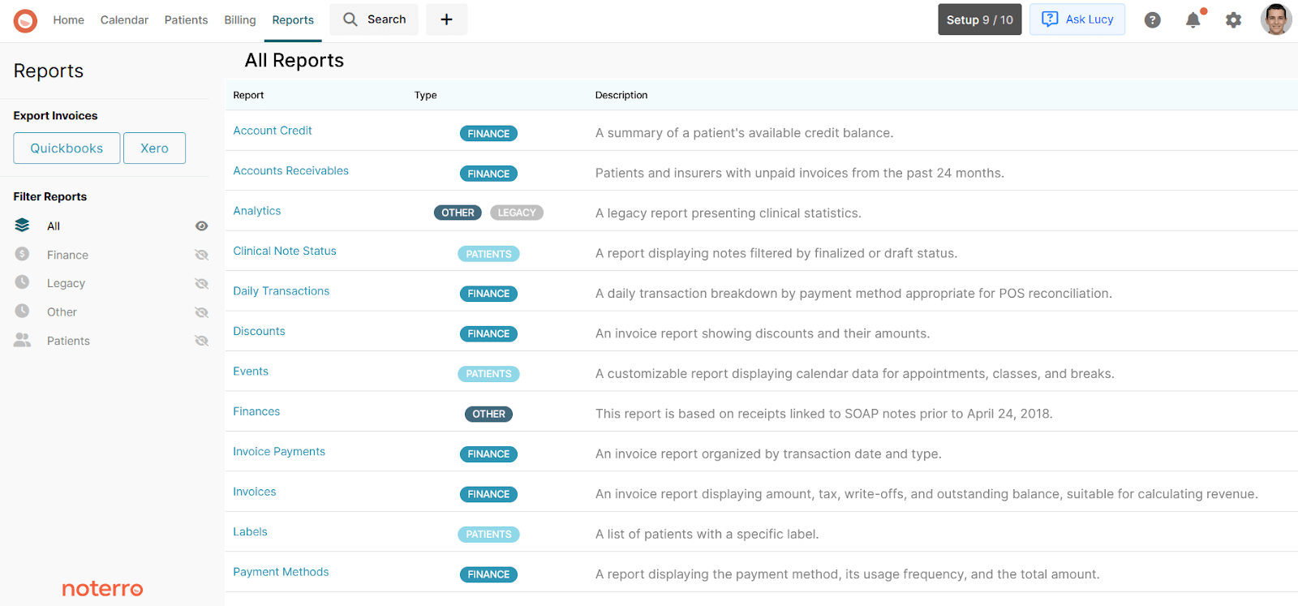
Task: Select the Patients filter label
Action: tap(68, 341)
